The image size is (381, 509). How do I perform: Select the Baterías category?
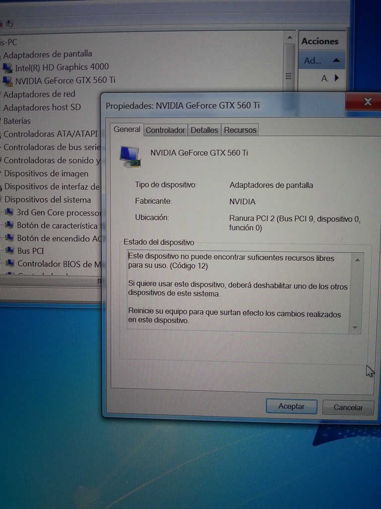pos(17,121)
